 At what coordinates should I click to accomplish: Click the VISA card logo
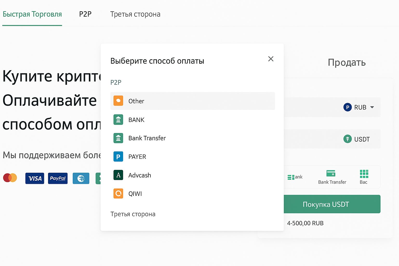click(35, 178)
